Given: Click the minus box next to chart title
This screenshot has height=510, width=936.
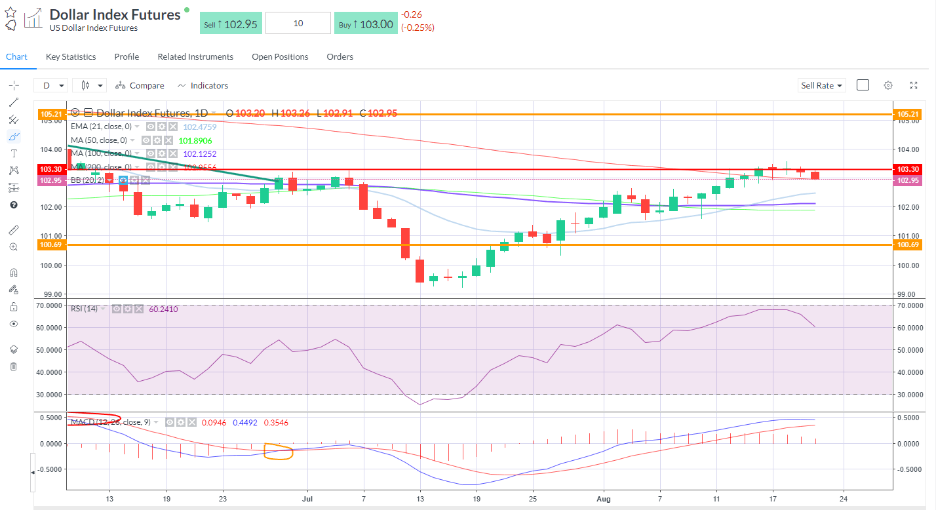Looking at the screenshot, I should tap(88, 113).
